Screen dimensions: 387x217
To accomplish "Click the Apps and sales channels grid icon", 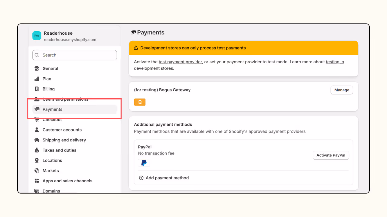I will pos(37,181).
